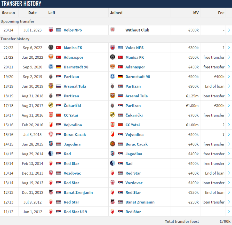Click Arsenal Tula crest in the Jun 30, 2019 row
The image size is (232, 225).
click(x=51, y=86)
